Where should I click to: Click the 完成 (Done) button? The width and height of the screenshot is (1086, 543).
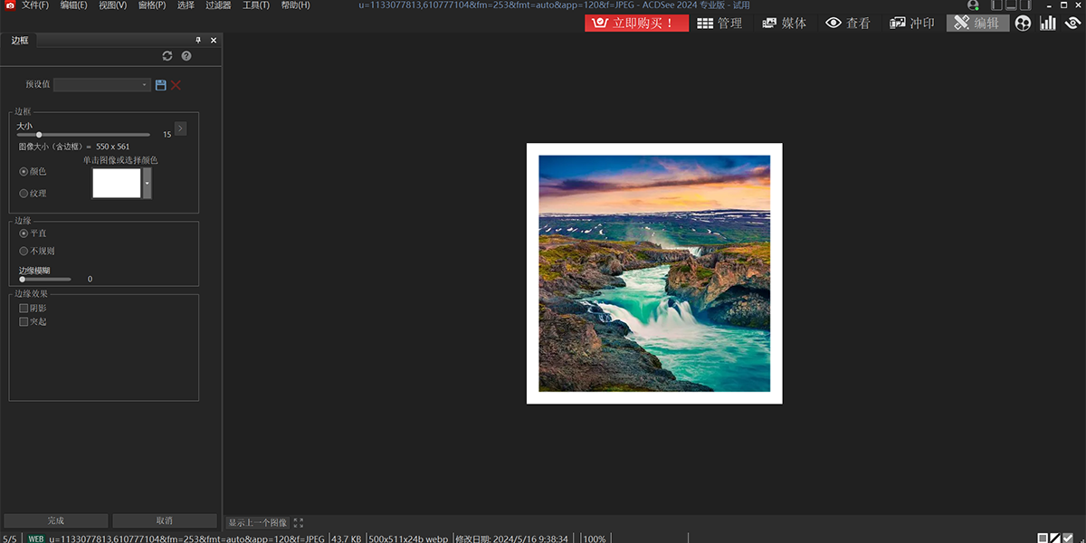click(x=56, y=520)
